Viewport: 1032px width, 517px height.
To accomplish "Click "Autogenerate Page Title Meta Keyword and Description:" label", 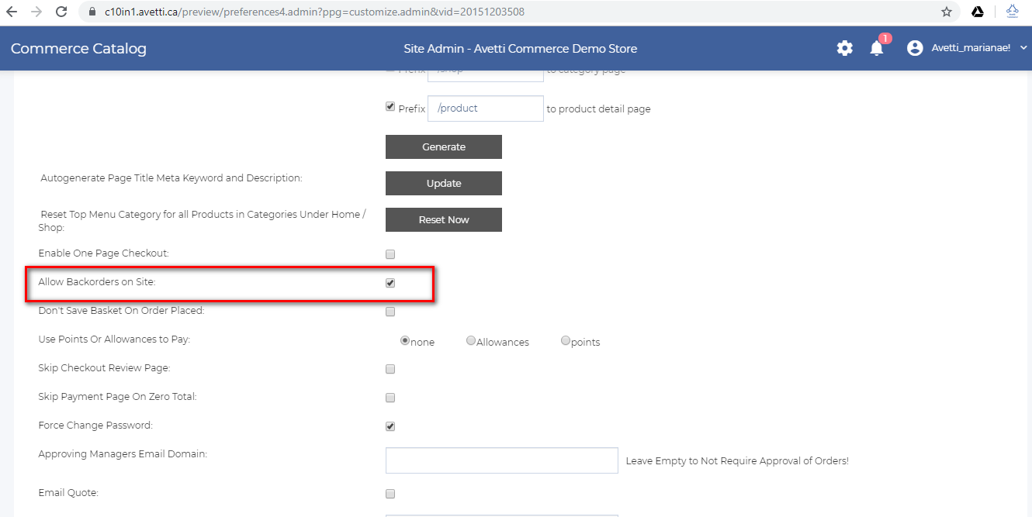I will [x=171, y=178].
